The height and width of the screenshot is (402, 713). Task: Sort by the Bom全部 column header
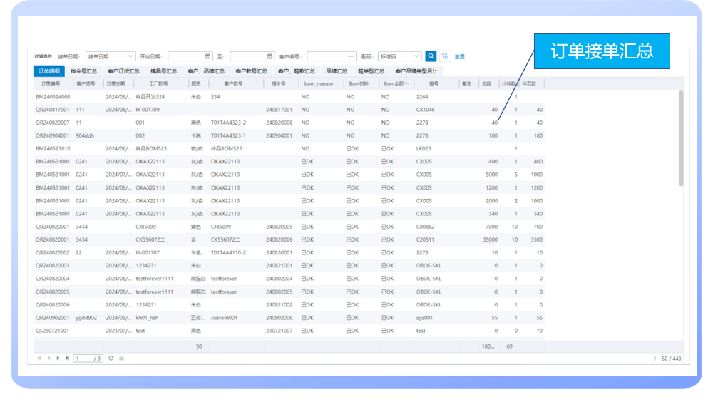(x=396, y=83)
